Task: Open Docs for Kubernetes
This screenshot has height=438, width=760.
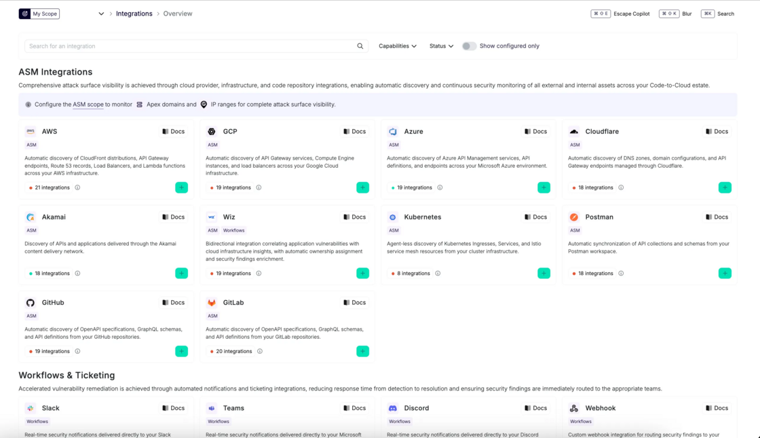Action: click(x=535, y=217)
